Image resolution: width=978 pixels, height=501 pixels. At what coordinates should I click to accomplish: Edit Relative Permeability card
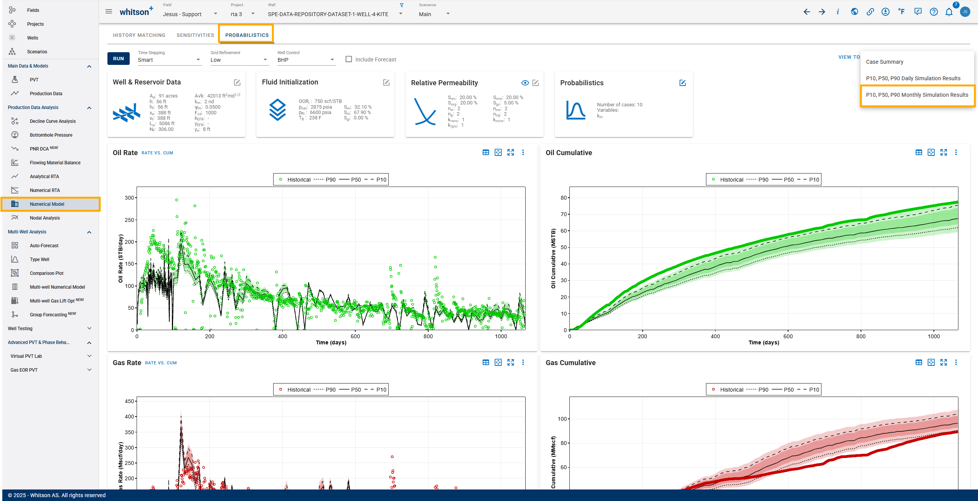pyautogui.click(x=536, y=83)
